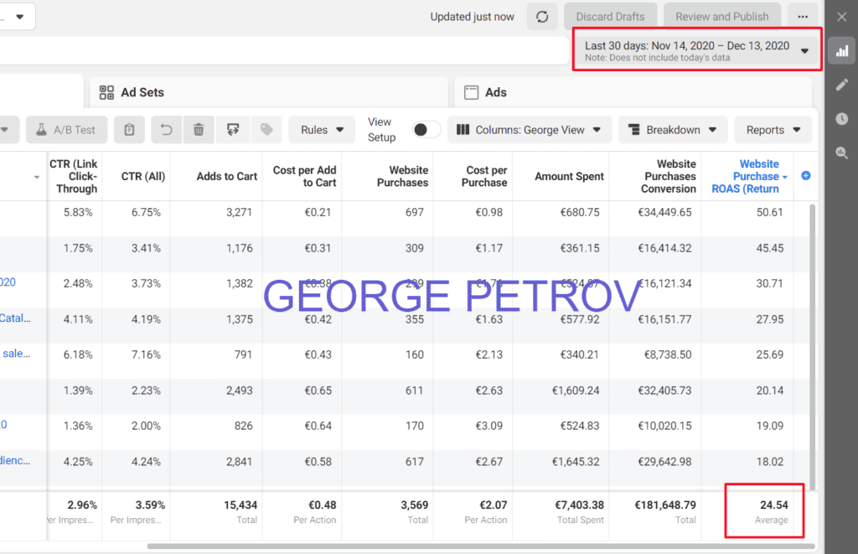Click the conversion value €16,414.32
This screenshot has height=554, width=858.
pos(664,248)
